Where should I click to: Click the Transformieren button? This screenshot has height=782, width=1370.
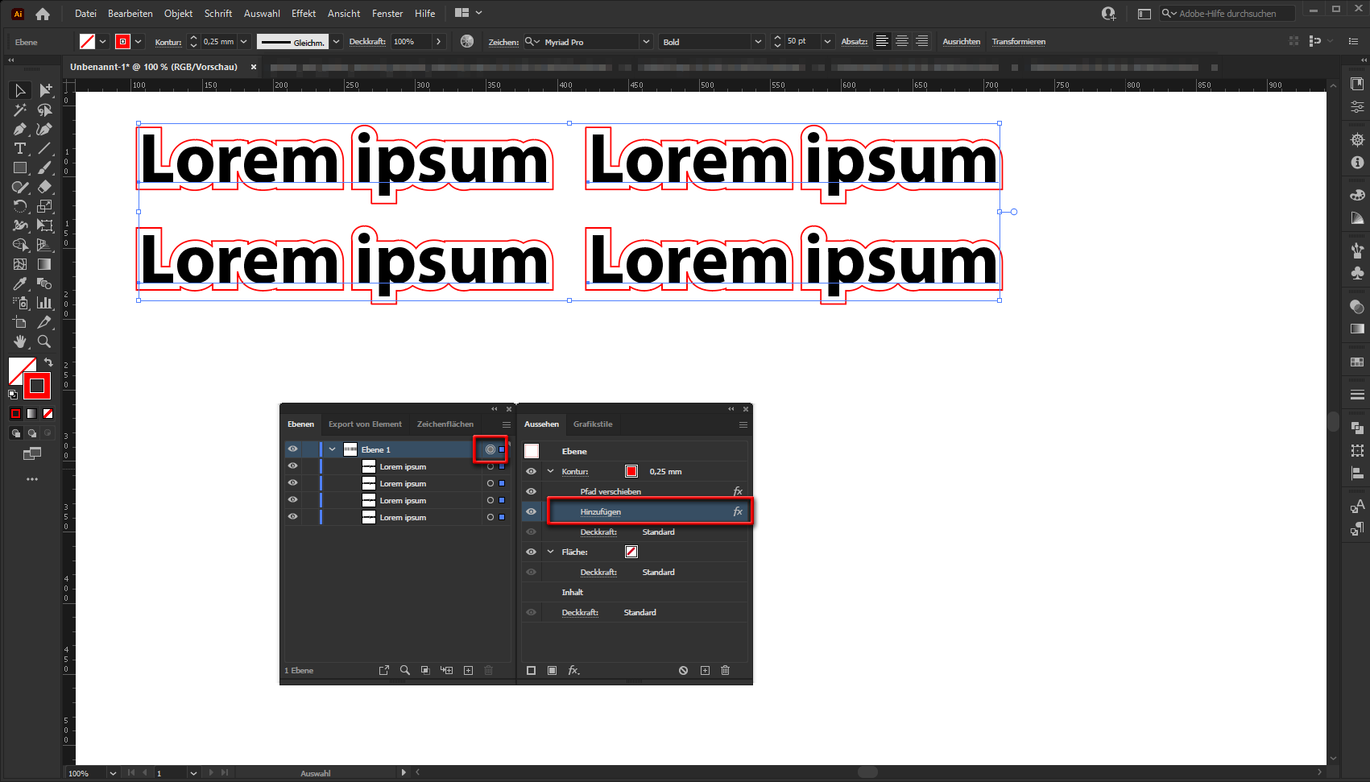coord(1019,41)
